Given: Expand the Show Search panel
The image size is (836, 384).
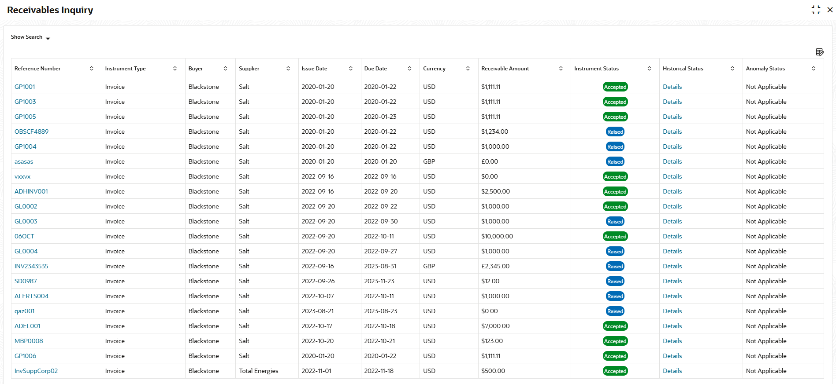Looking at the screenshot, I should pos(30,37).
